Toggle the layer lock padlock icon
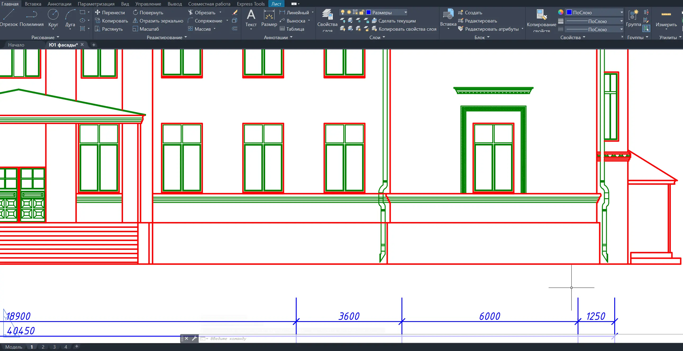Viewport: 683px width, 351px height. pyautogui.click(x=362, y=12)
